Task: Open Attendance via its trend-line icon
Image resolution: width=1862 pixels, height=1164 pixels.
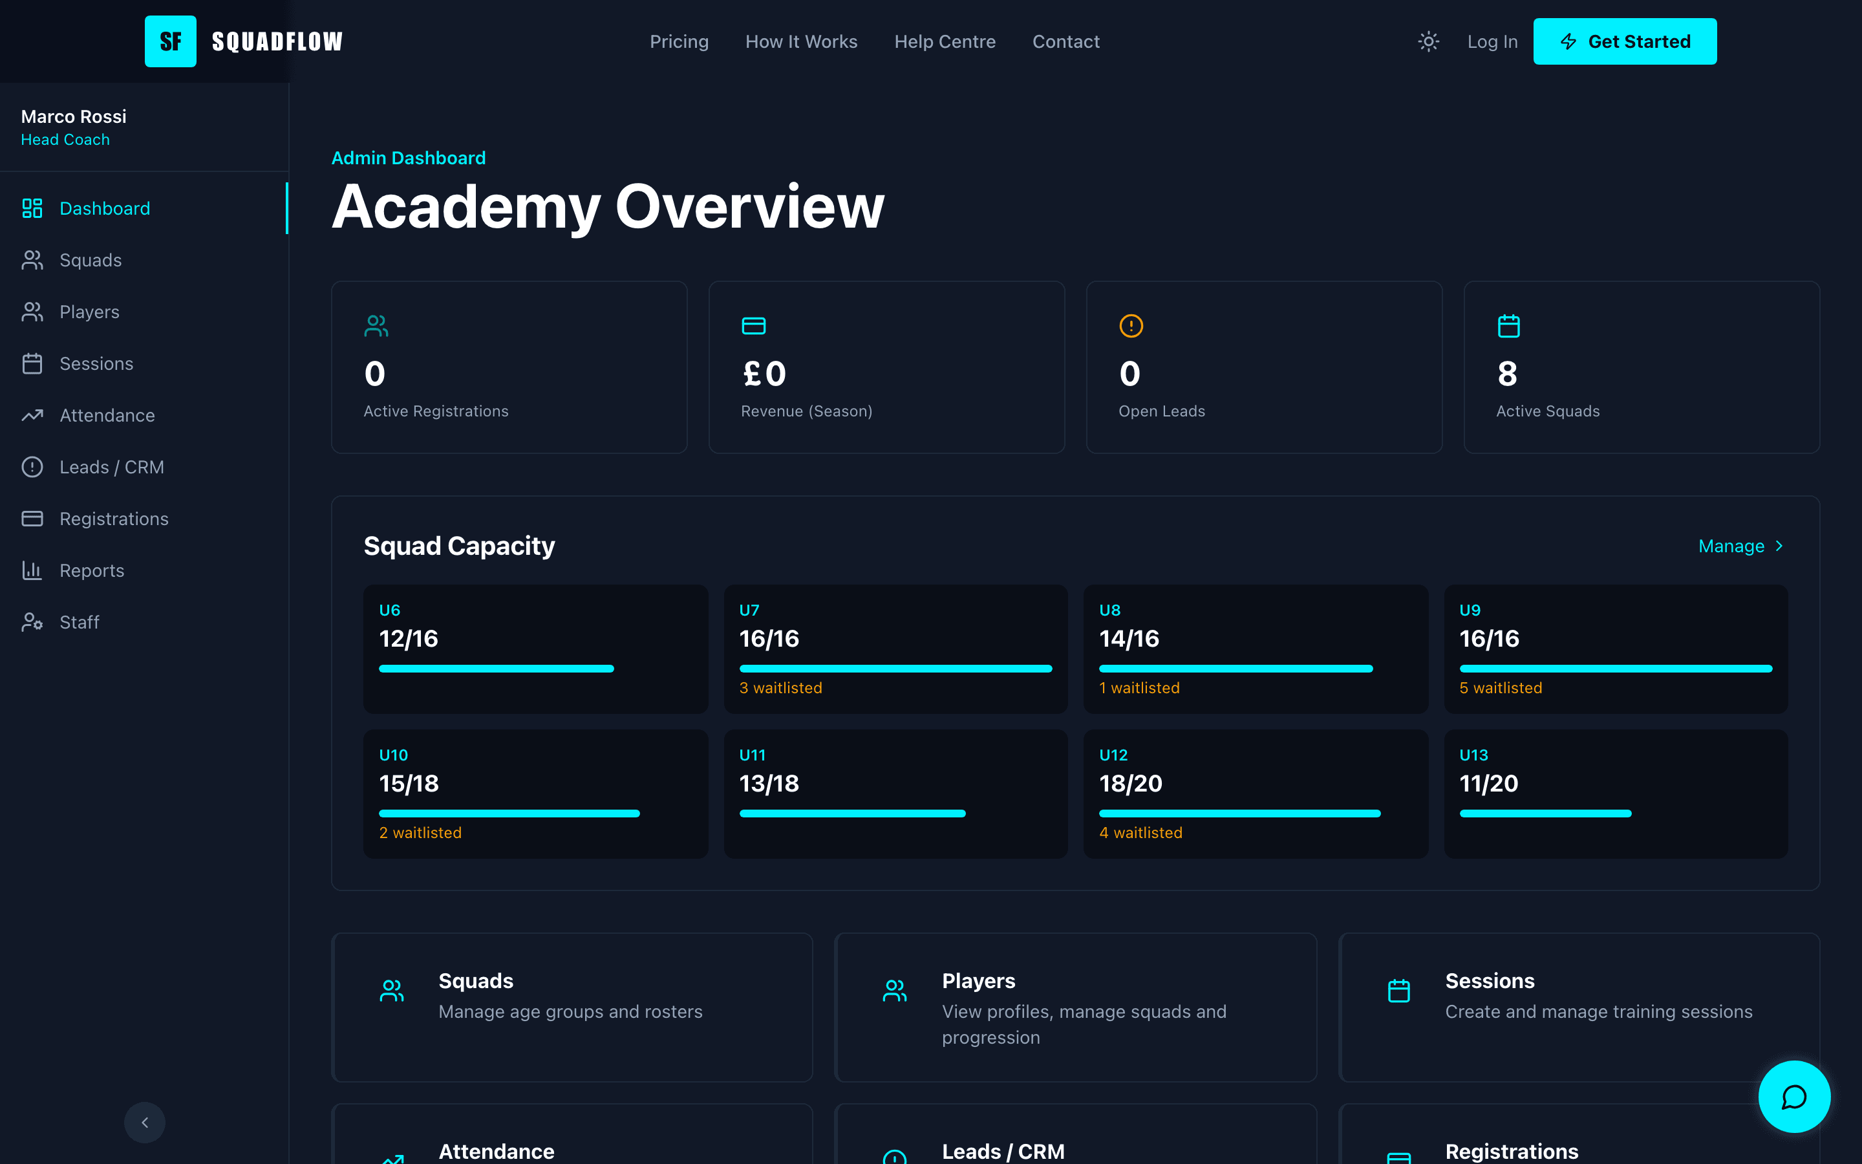Action: click(x=32, y=415)
